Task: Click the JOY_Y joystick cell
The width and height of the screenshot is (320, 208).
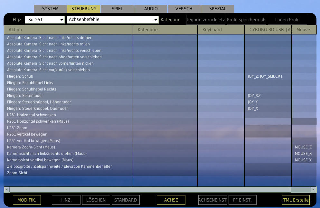Action: (268, 102)
